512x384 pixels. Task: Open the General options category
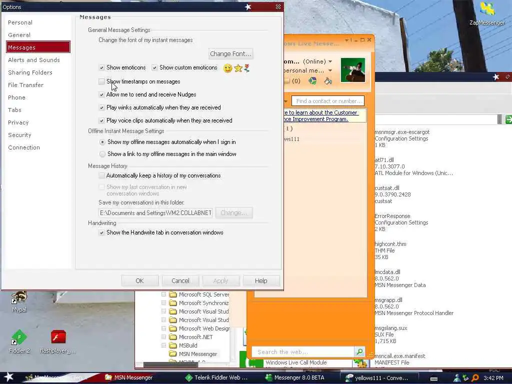[x=19, y=35]
